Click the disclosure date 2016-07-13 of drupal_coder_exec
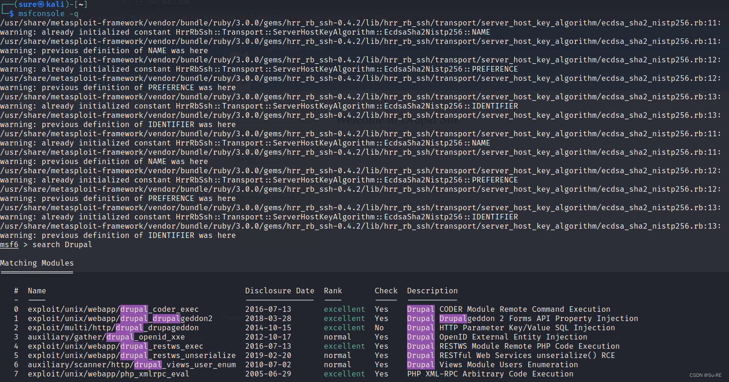The image size is (729, 382). 268,309
